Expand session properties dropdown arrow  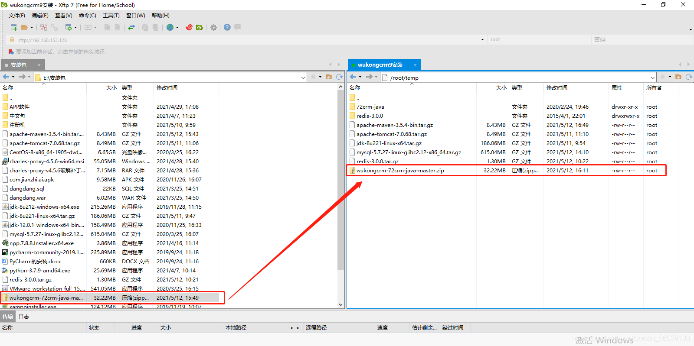(x=75, y=28)
